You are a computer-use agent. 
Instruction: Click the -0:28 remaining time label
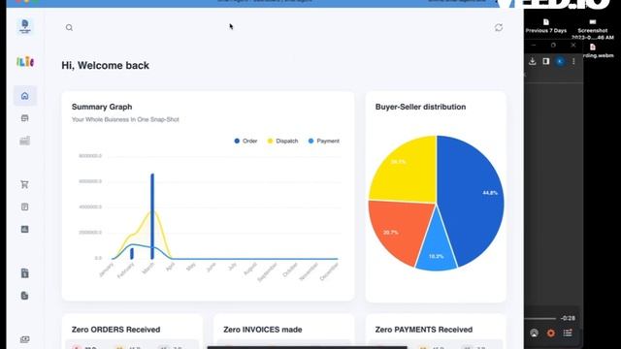tap(568, 318)
